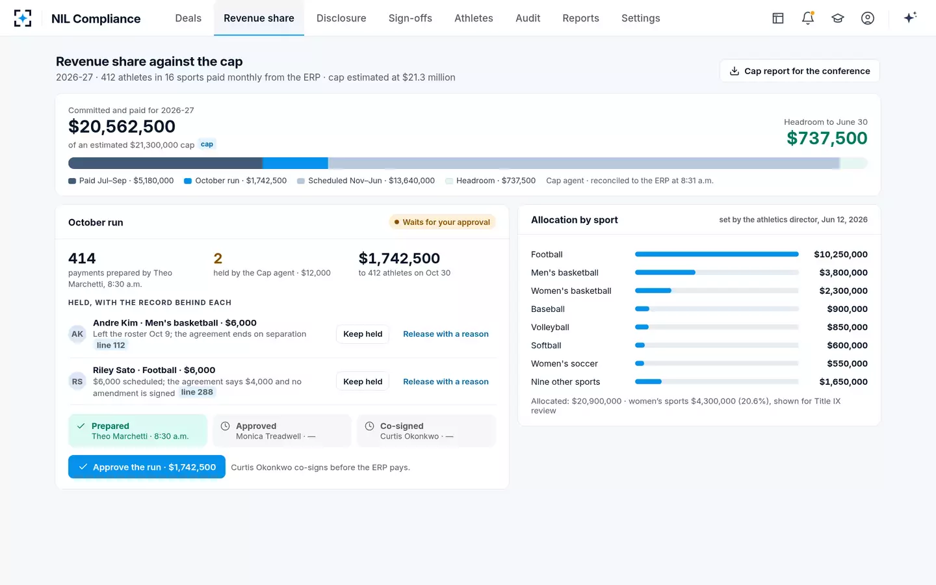
Task: Open the line 288 record reference
Action: (197, 392)
